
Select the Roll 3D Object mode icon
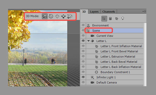51,16
